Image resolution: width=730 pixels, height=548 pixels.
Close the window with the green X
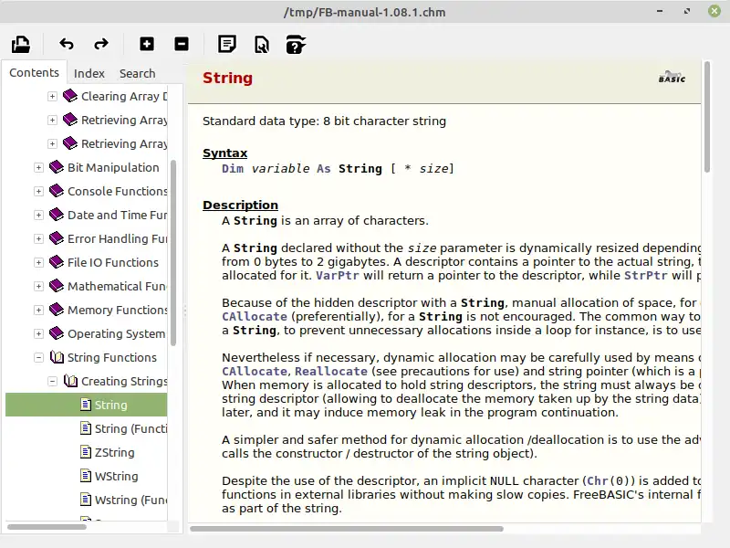(x=714, y=11)
